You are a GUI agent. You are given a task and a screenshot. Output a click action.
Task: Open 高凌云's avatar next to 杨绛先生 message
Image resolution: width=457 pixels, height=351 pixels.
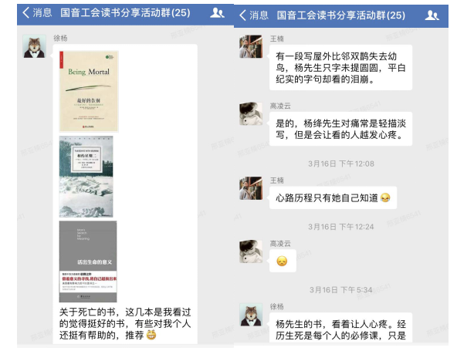click(x=251, y=113)
